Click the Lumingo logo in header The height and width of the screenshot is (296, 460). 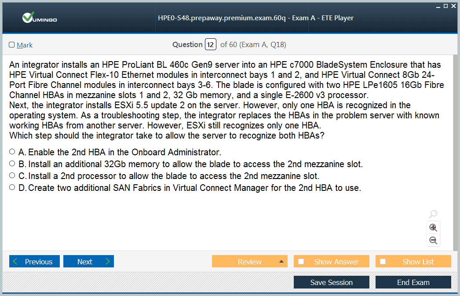click(40, 18)
